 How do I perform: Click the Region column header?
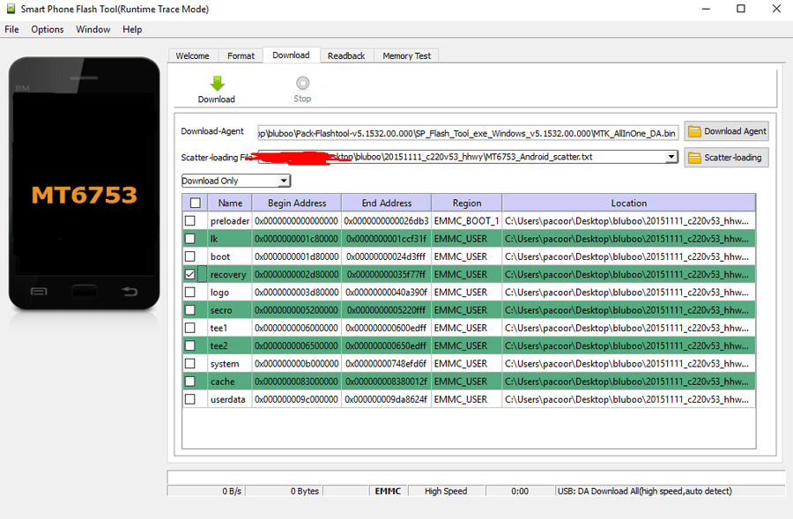pyautogui.click(x=467, y=203)
